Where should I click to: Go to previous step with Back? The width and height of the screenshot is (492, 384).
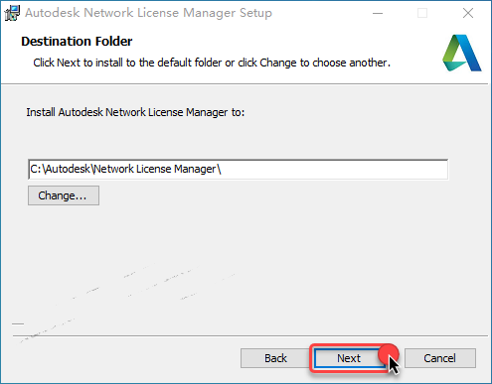pos(275,358)
